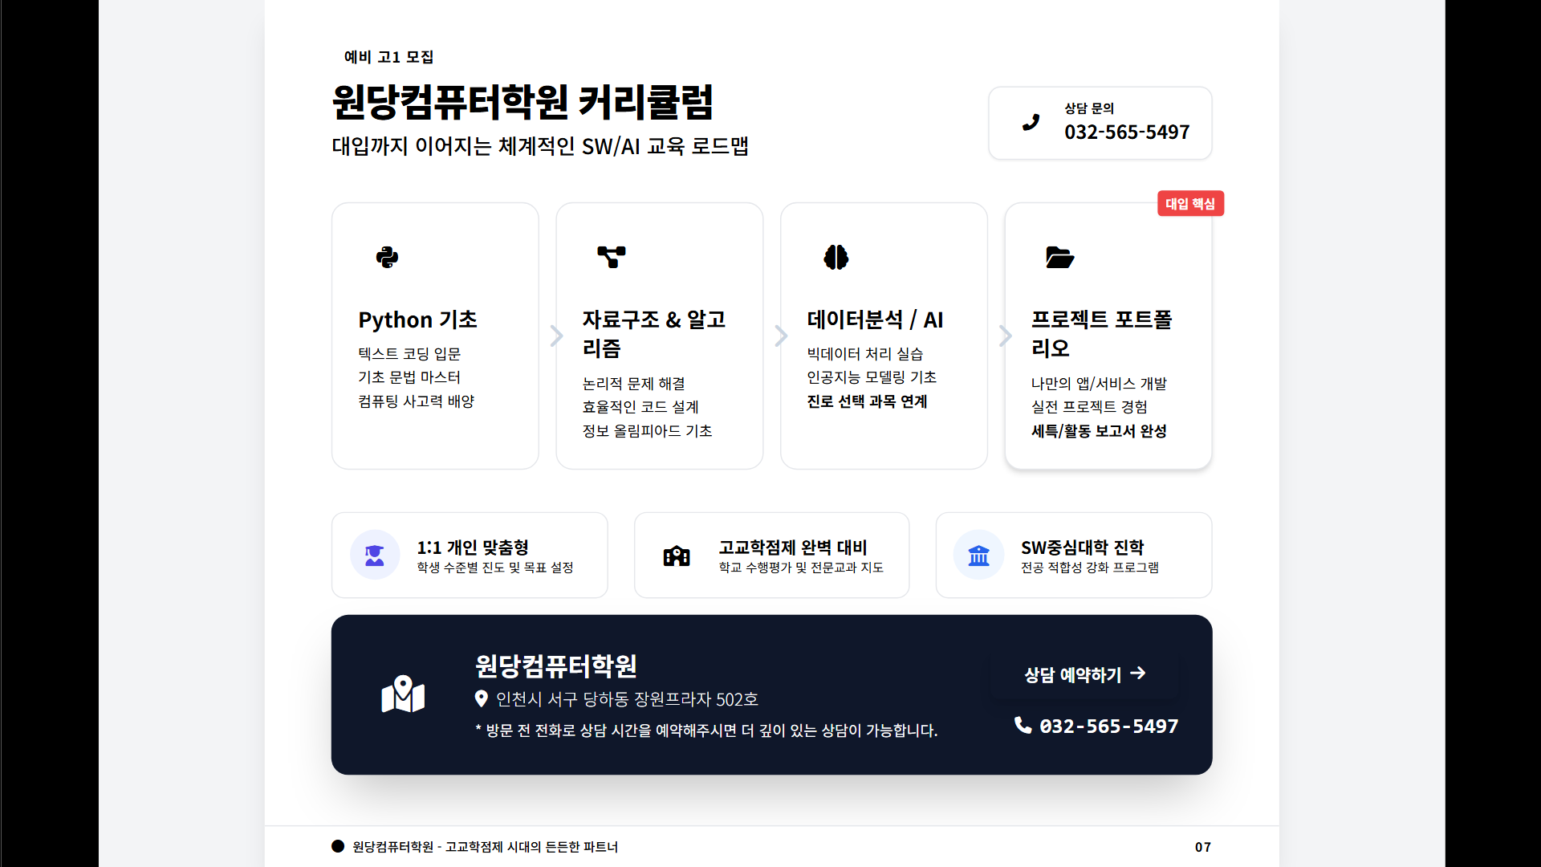The width and height of the screenshot is (1541, 867).
Task: Click the location pin next to the address
Action: pos(481,699)
